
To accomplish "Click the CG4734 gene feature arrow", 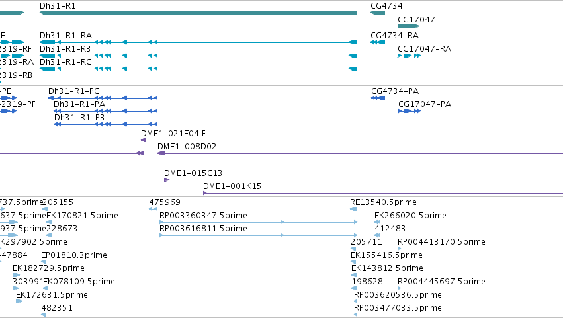I will pyautogui.click(x=378, y=13).
